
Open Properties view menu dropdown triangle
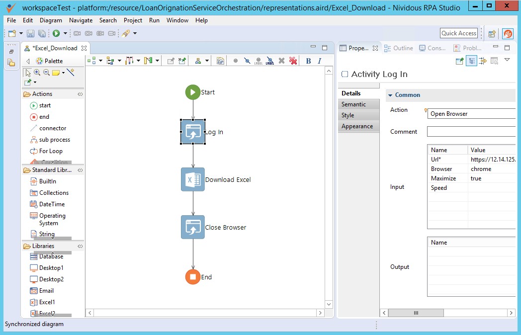(x=507, y=60)
